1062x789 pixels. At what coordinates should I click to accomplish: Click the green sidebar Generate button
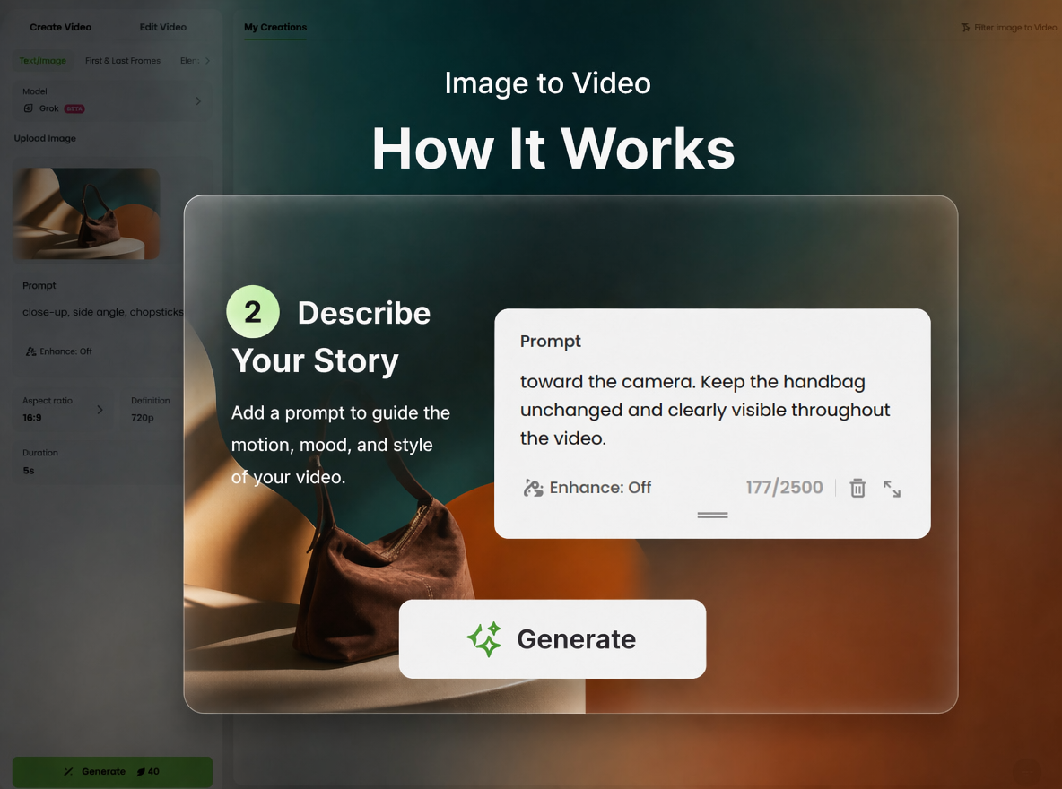tap(112, 771)
